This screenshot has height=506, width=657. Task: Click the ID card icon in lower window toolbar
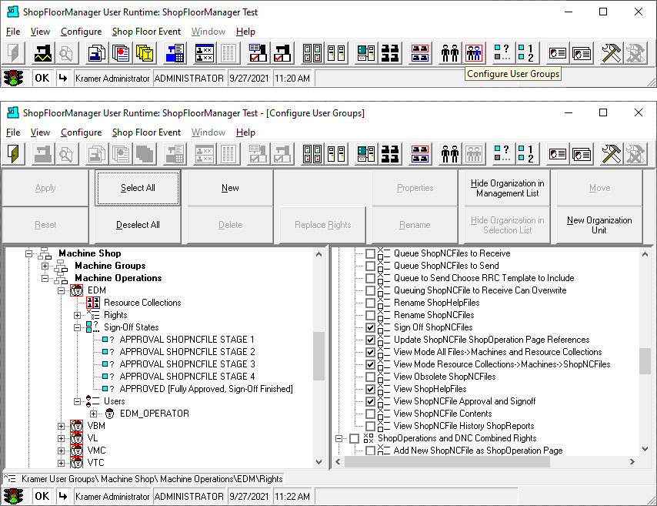coord(558,154)
